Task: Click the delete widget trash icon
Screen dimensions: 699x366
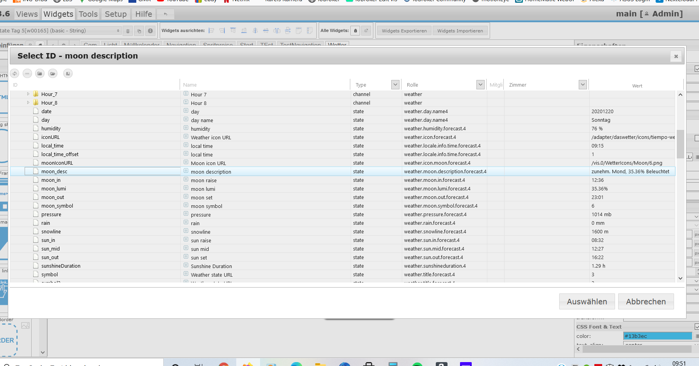Action: tap(128, 31)
